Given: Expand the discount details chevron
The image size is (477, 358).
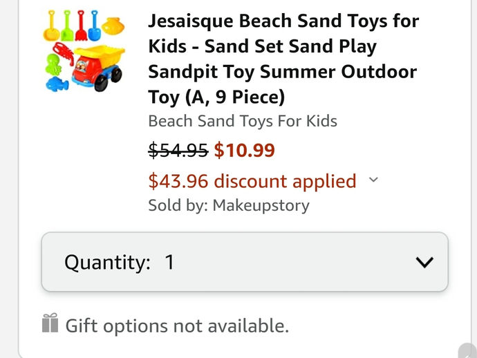Looking at the screenshot, I should tap(373, 180).
